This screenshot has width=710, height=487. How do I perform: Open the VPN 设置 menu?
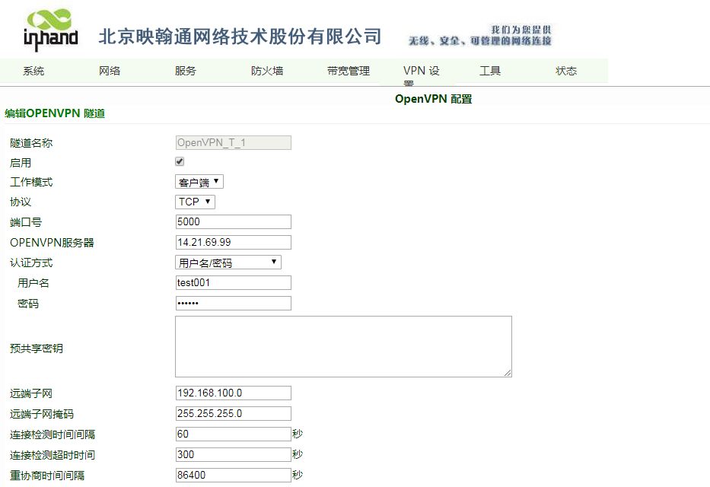tap(420, 70)
